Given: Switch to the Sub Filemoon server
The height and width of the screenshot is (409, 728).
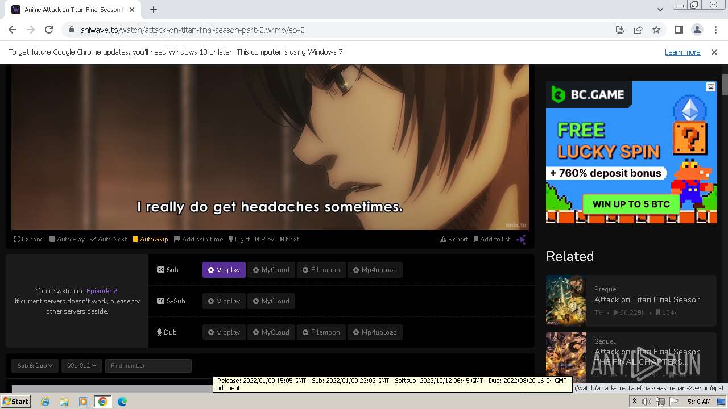Looking at the screenshot, I should [321, 270].
